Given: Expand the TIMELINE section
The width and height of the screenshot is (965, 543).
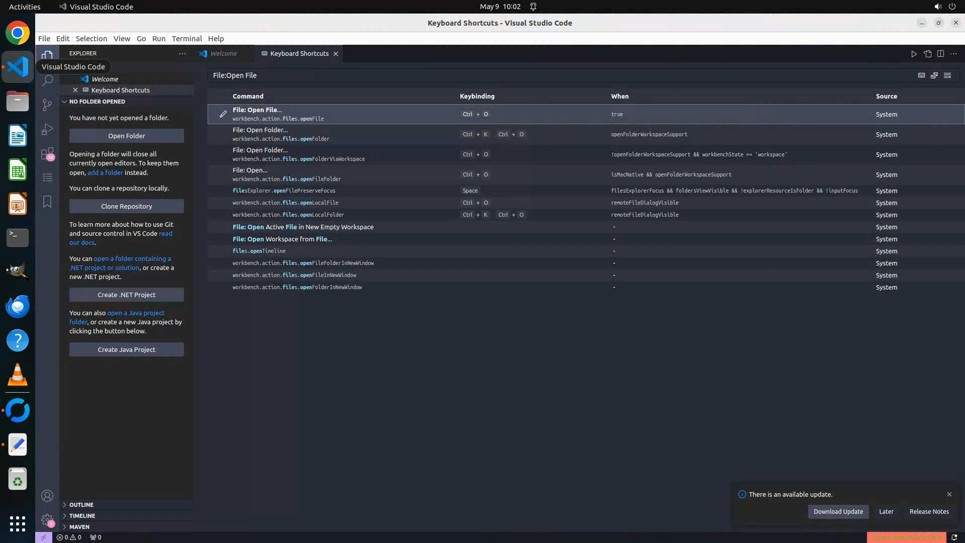Looking at the screenshot, I should 82,516.
